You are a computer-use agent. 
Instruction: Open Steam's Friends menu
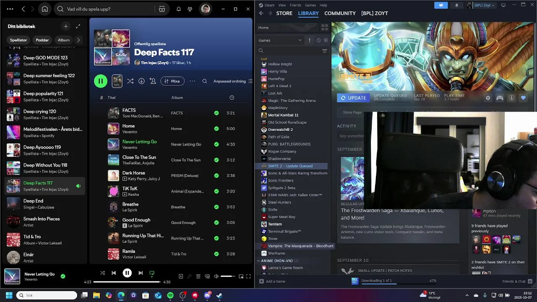pos(295,5)
